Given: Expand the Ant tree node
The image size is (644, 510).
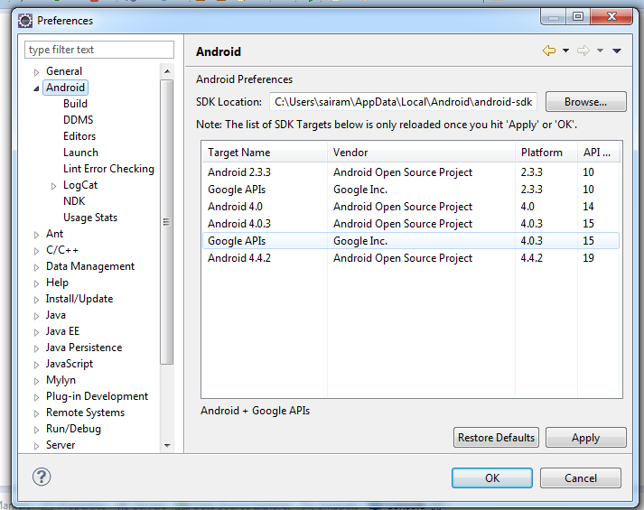Looking at the screenshot, I should (36, 235).
